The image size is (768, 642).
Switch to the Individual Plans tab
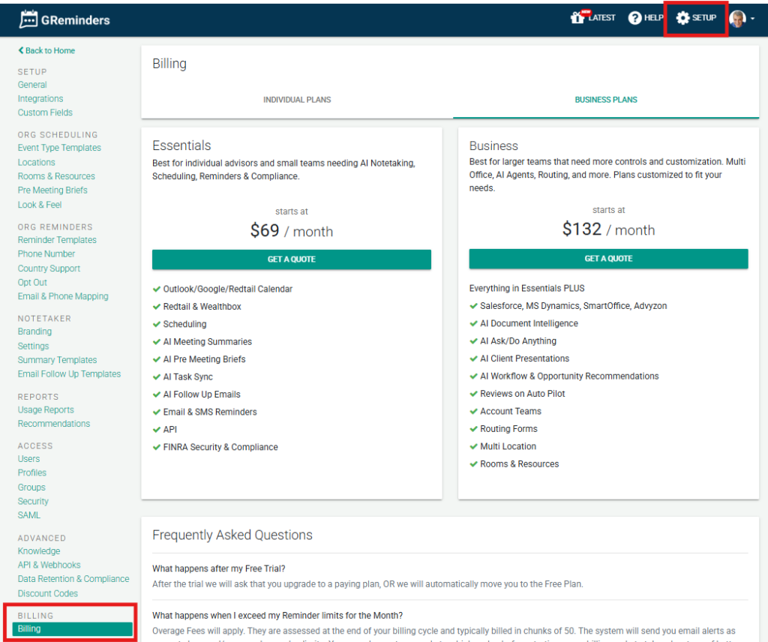(297, 100)
